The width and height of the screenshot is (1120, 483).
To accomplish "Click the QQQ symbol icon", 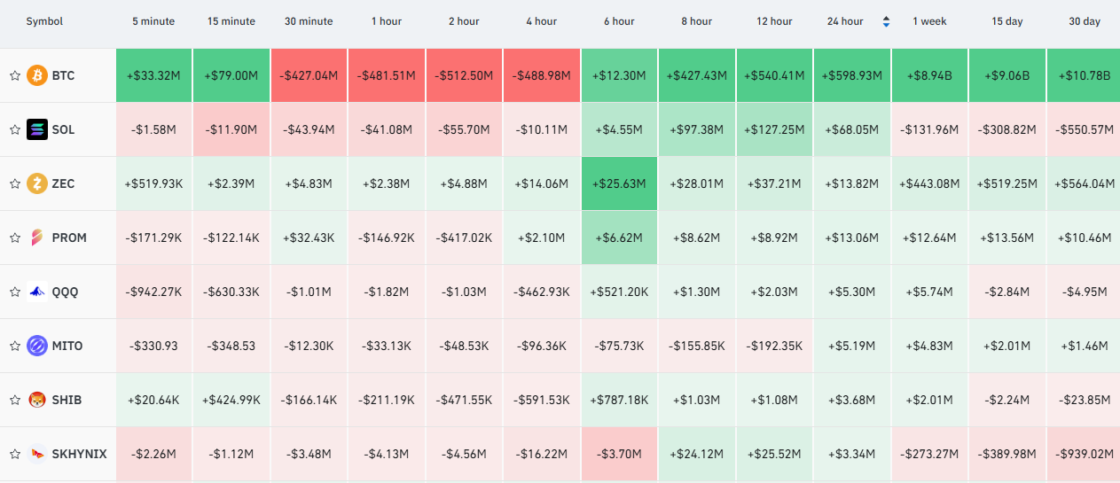I will [x=37, y=292].
